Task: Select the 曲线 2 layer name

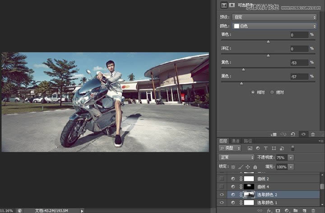Action: coord(263,179)
